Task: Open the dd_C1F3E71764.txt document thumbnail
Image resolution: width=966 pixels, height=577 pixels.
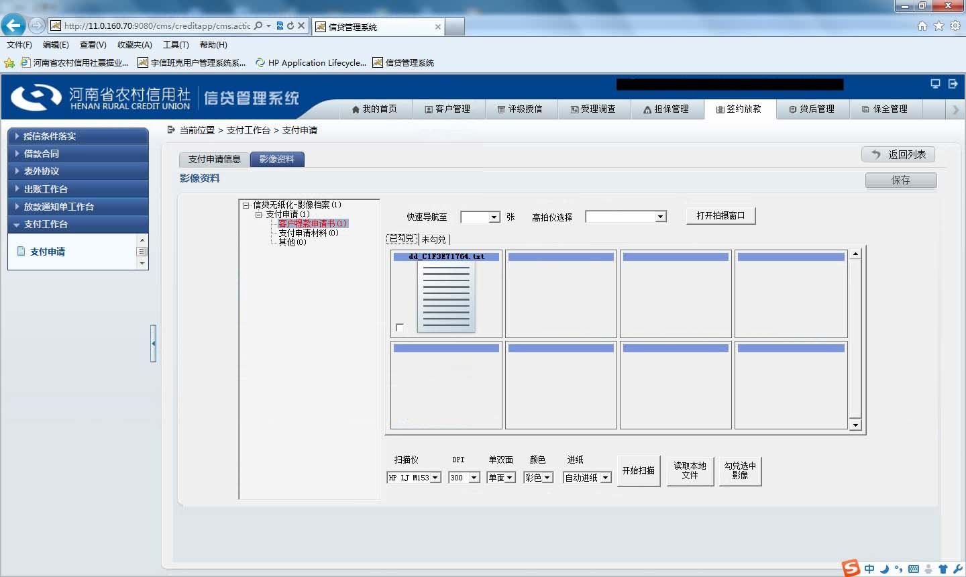Action: pyautogui.click(x=447, y=296)
